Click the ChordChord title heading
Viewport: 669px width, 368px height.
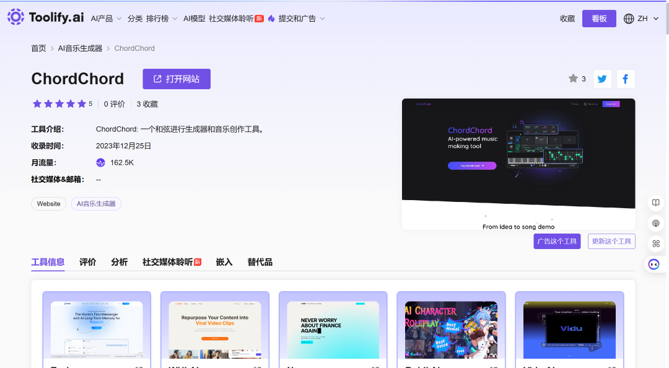point(77,79)
